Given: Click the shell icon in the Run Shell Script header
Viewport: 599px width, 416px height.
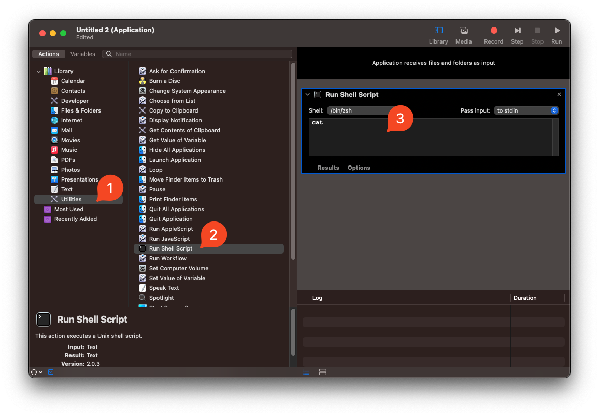Looking at the screenshot, I should tap(317, 94).
